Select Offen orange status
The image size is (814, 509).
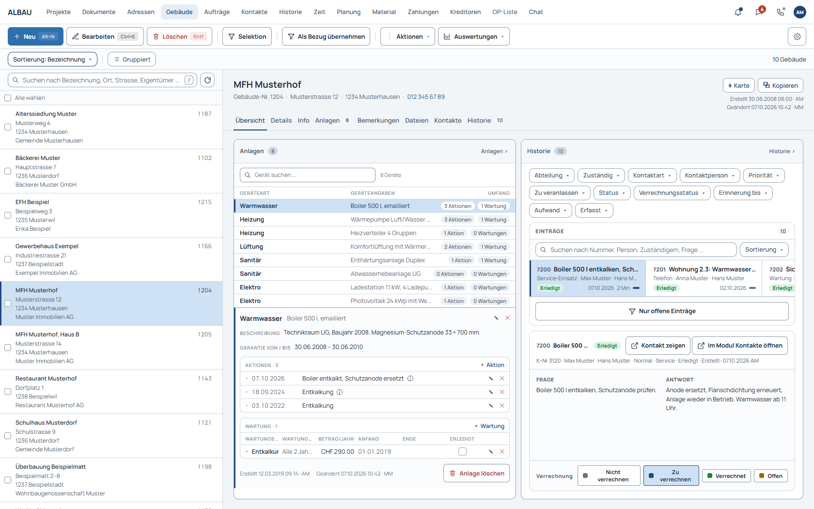click(771, 476)
